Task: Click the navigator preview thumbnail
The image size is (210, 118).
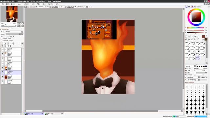Action: [x=12, y=14]
